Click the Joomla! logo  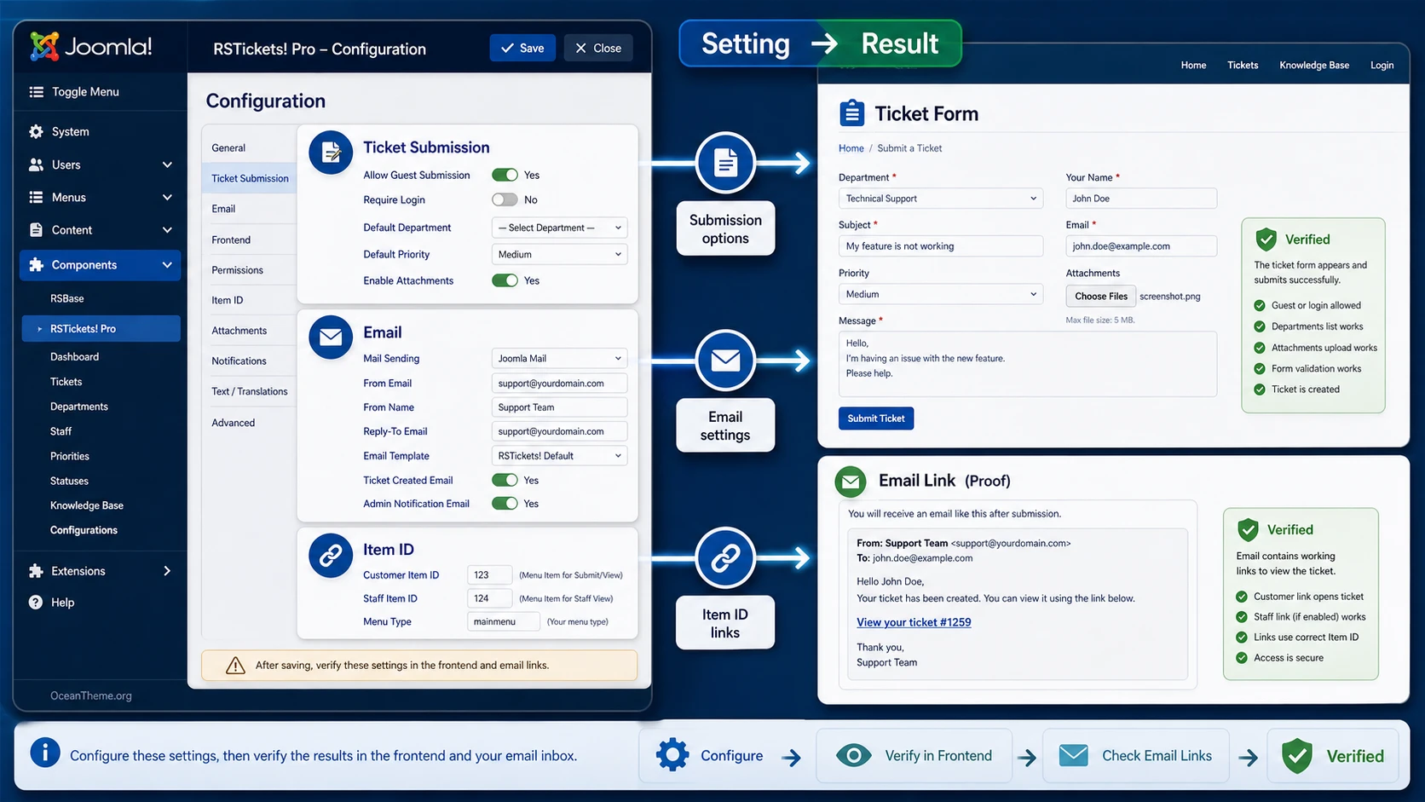click(x=91, y=47)
